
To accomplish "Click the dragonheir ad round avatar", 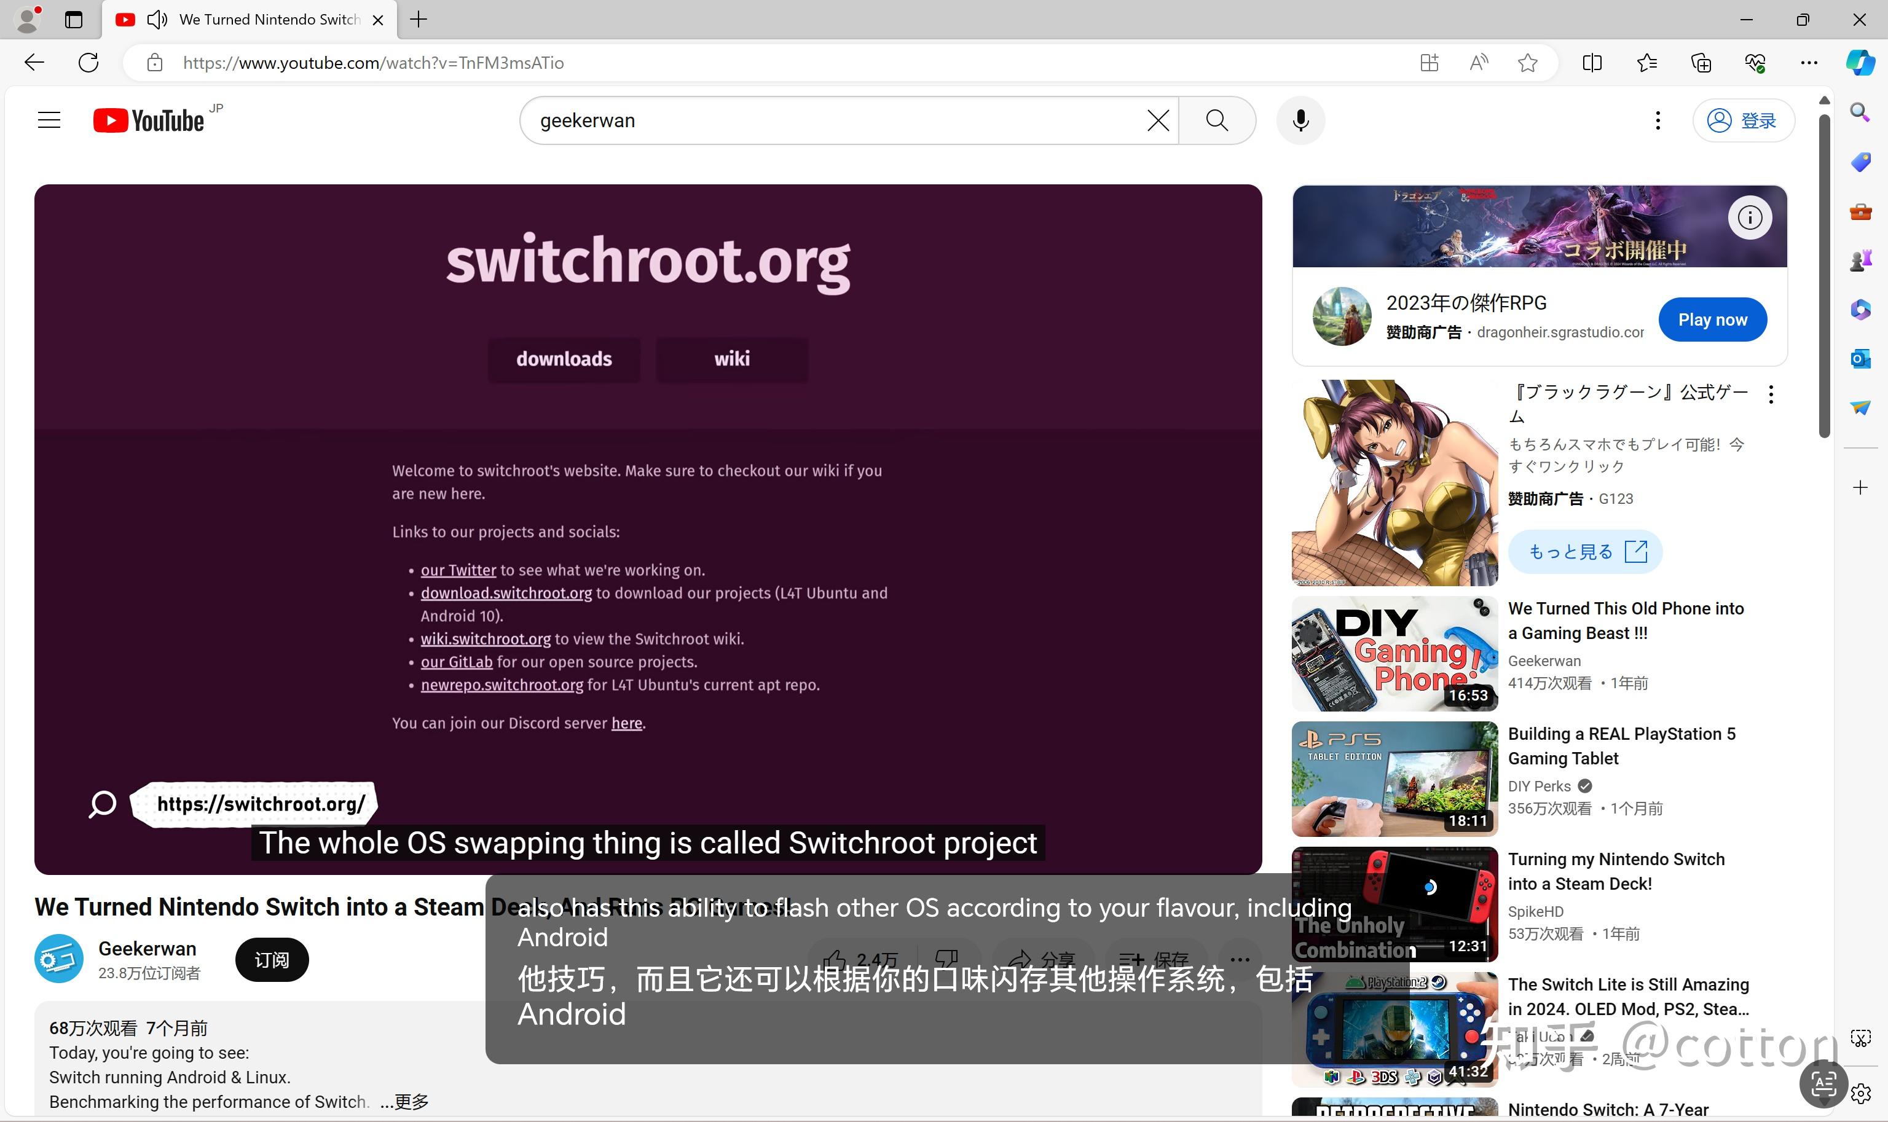I will tap(1342, 317).
